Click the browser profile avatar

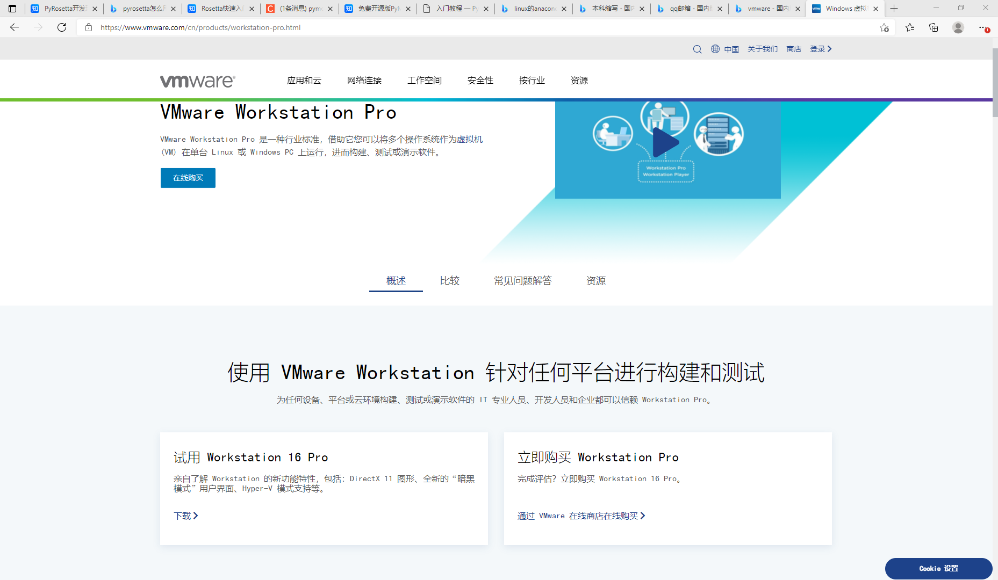958,27
